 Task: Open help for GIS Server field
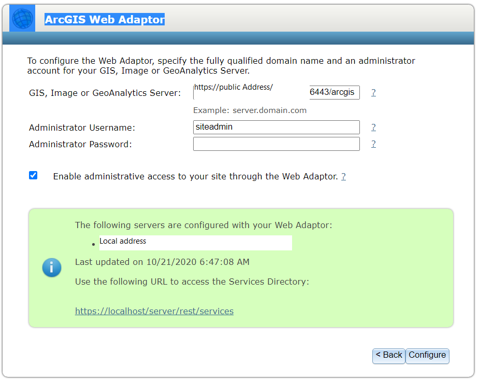pyautogui.click(x=373, y=92)
